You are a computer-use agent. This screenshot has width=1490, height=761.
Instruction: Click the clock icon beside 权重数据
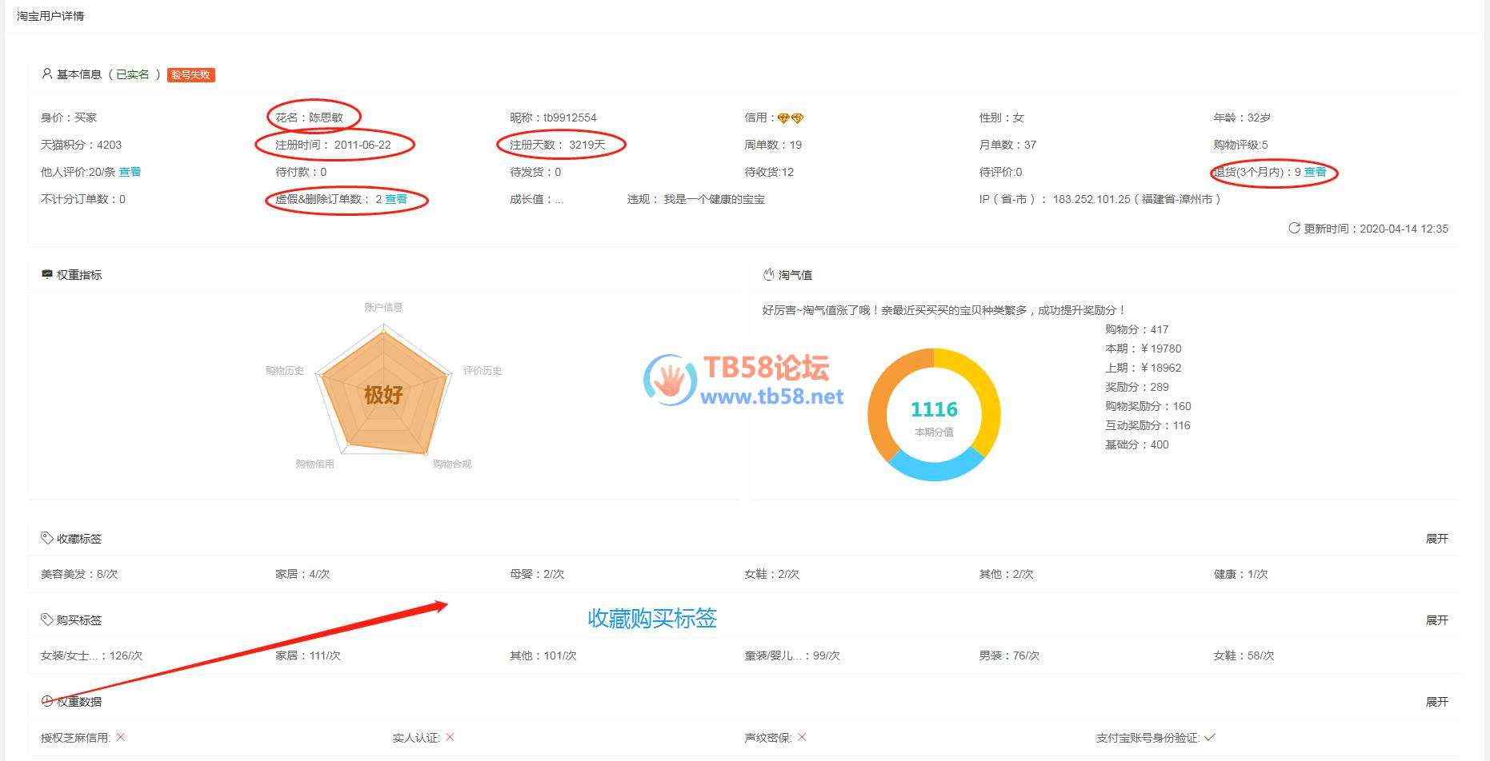46,701
